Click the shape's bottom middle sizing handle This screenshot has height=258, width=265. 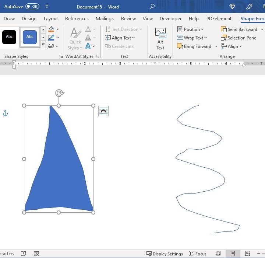point(59,212)
